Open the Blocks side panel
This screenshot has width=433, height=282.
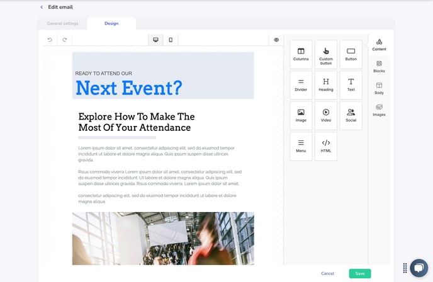(379, 67)
